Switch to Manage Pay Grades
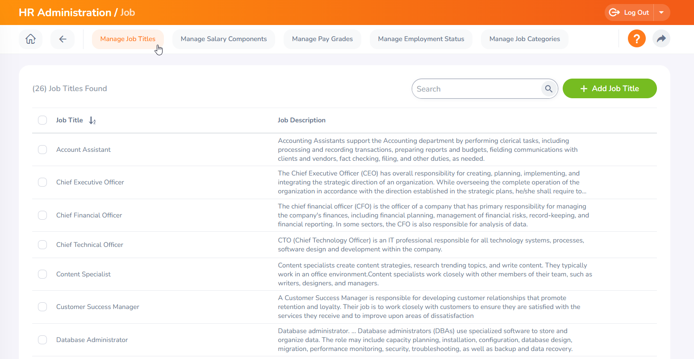Screen dimensions: 694x359 [322, 39]
